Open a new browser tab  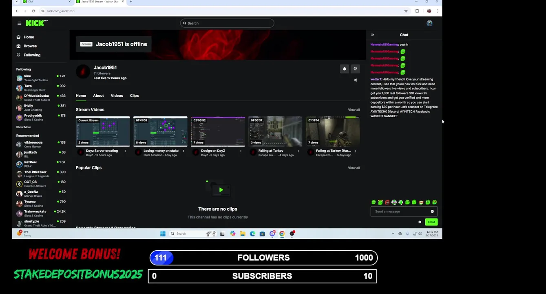130,2
